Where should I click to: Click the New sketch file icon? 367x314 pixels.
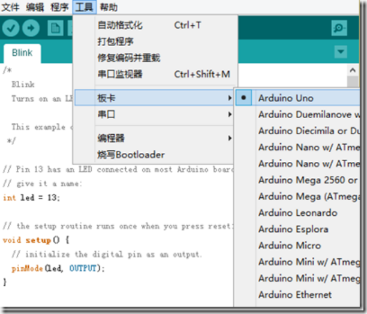55,28
